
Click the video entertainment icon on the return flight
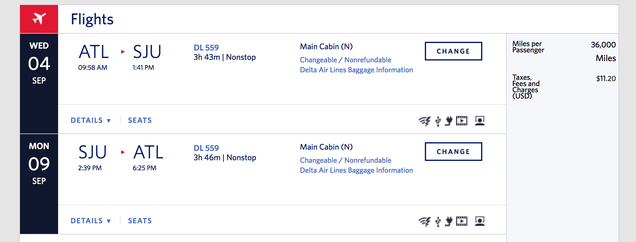[461, 221]
